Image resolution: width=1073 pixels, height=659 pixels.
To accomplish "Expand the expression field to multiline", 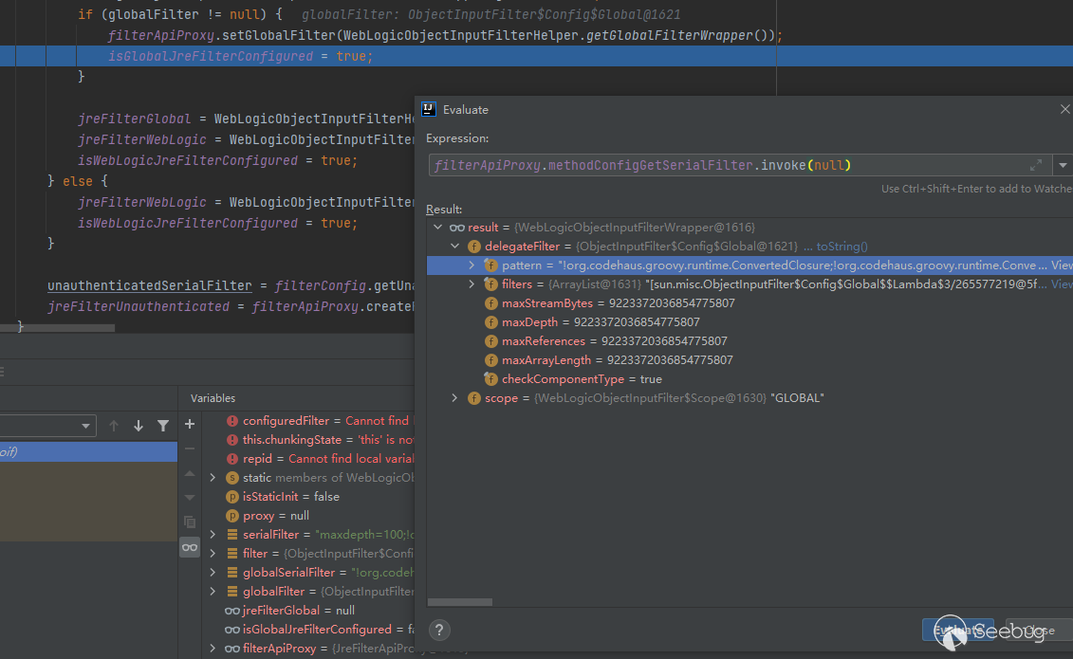I will pos(1036,165).
